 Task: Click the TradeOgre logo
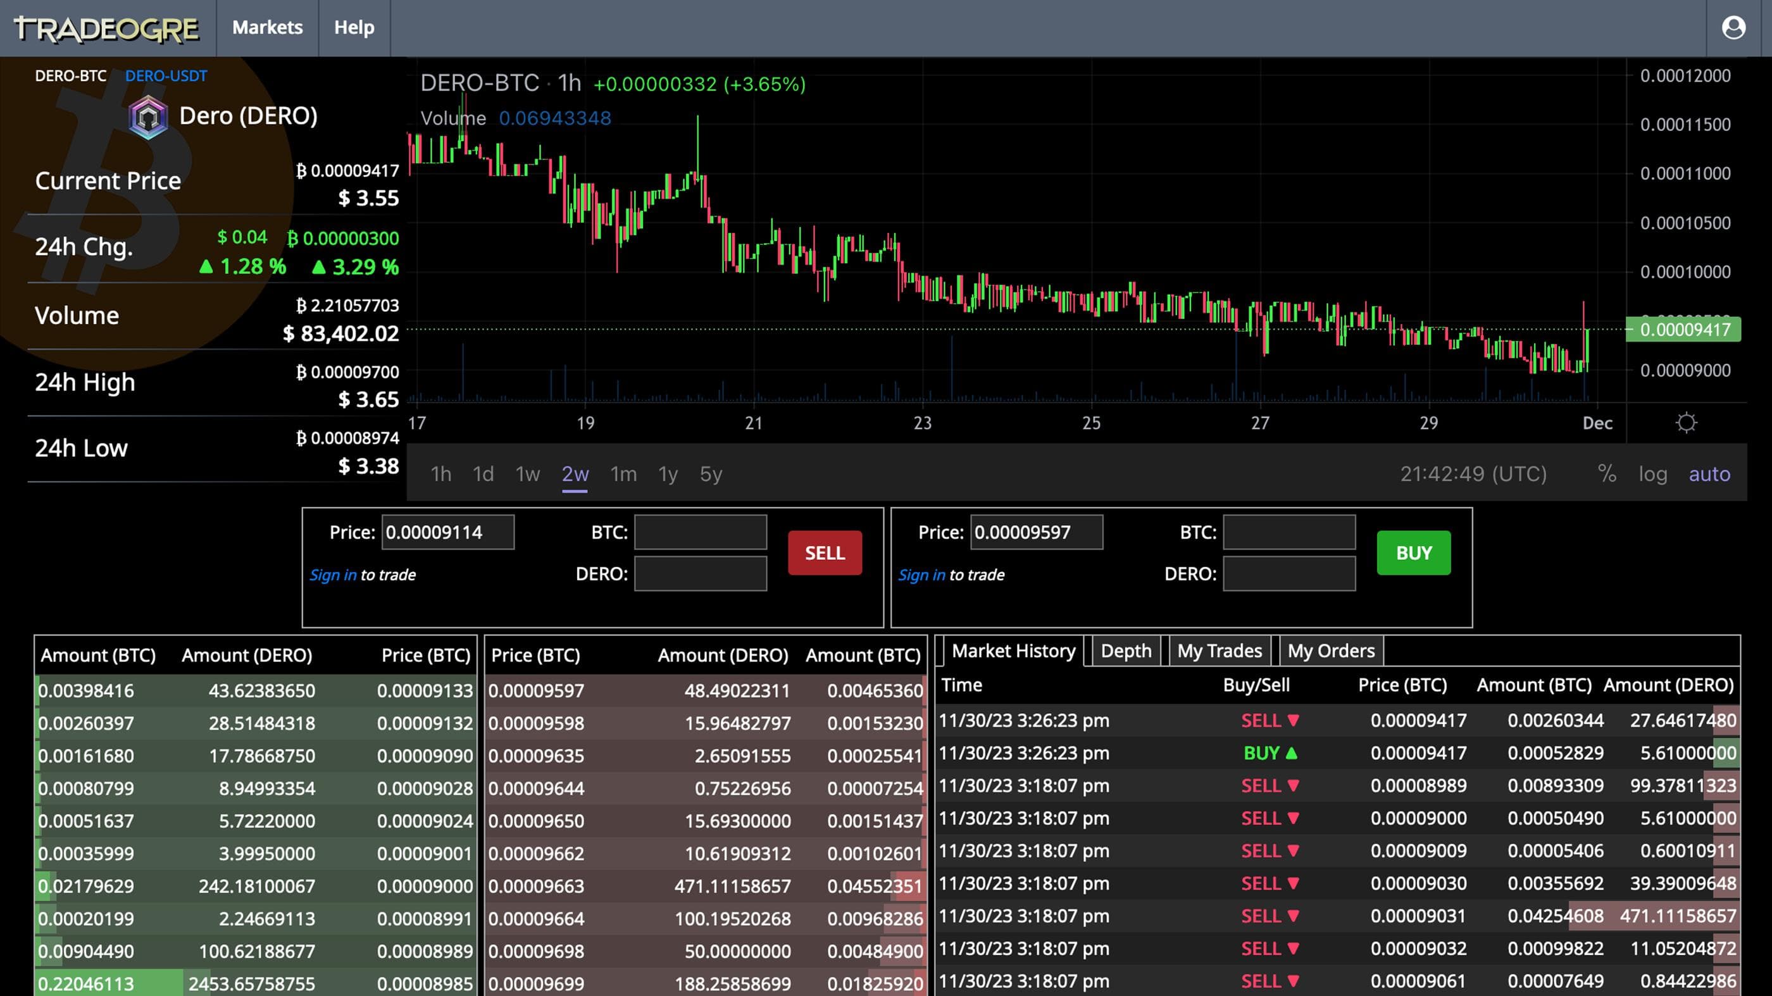(106, 28)
